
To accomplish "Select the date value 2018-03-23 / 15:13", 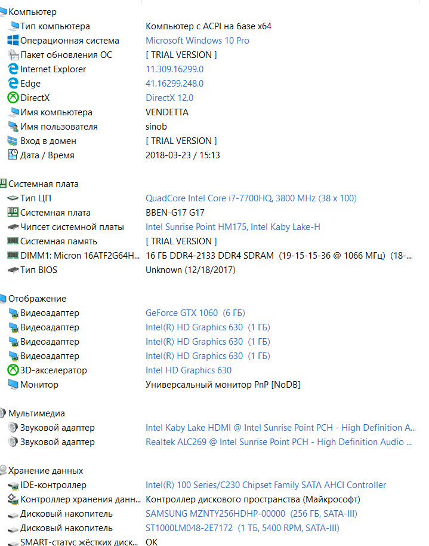I will click(x=183, y=155).
